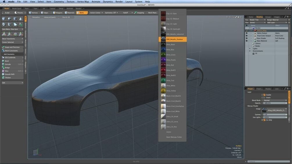Toggle visibility of Base Material layer
Viewport: 292px width, 164px height.
click(x=247, y=41)
